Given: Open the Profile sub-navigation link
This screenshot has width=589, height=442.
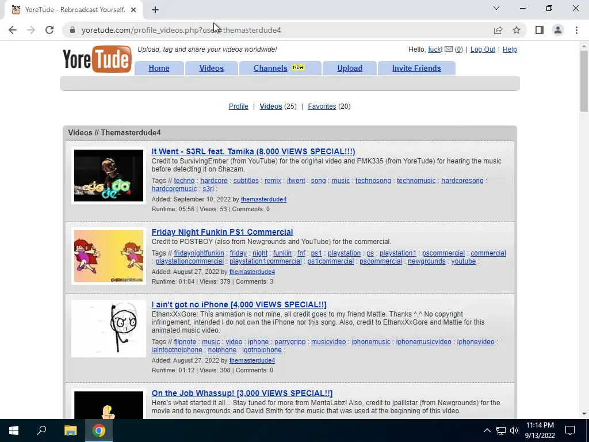Looking at the screenshot, I should tap(239, 106).
